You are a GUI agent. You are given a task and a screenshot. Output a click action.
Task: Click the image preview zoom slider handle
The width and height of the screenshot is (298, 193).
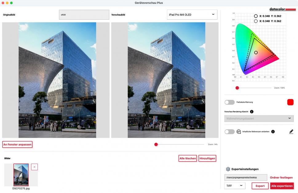pyautogui.click(x=156, y=144)
